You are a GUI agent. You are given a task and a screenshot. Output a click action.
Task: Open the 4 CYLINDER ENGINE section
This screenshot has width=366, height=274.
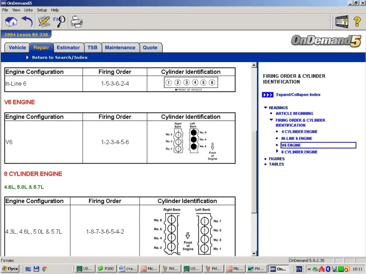(299, 132)
